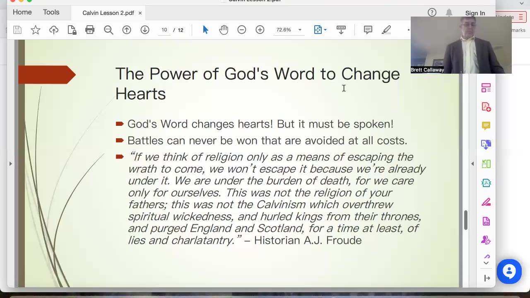530x298 pixels.
Task: Go to next page with down arrow
Action: [145, 30]
